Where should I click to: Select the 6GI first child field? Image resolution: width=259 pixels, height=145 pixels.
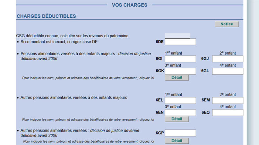pyautogui.click(x=180, y=59)
